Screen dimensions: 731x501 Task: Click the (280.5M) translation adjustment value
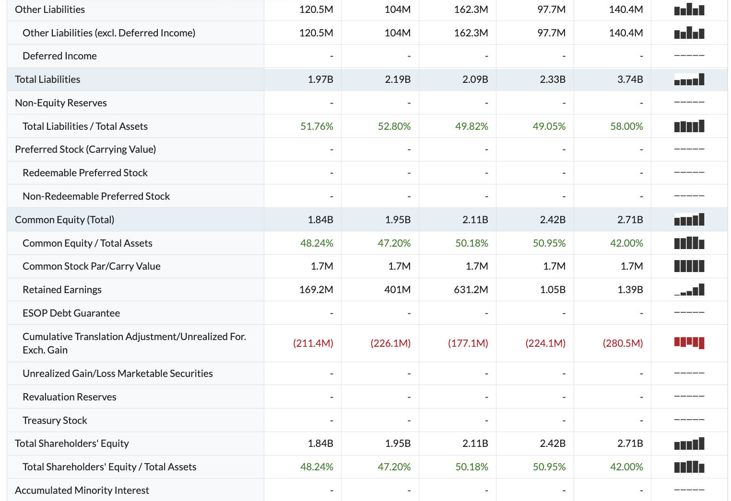[x=623, y=343]
